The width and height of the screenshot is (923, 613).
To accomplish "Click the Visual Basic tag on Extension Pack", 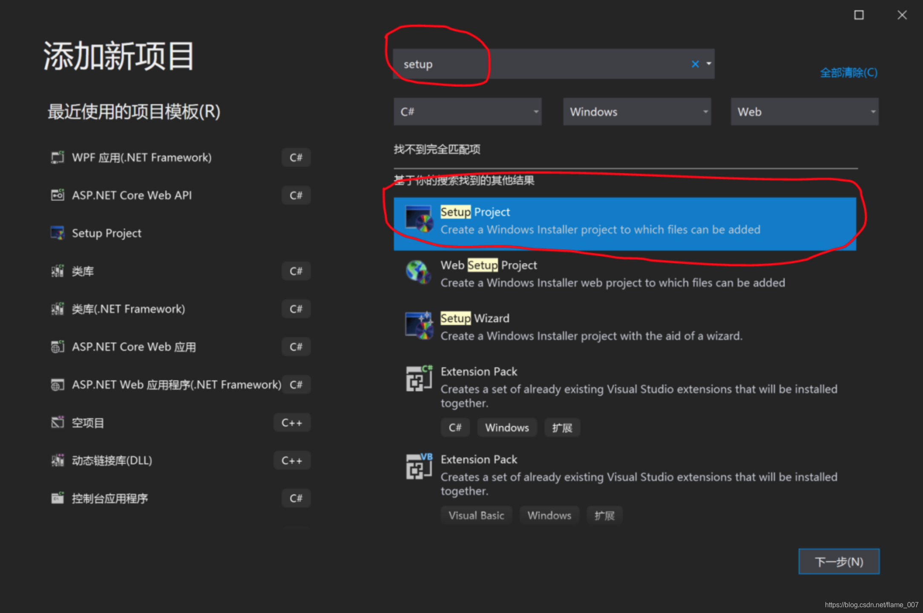I will pyautogui.click(x=476, y=516).
